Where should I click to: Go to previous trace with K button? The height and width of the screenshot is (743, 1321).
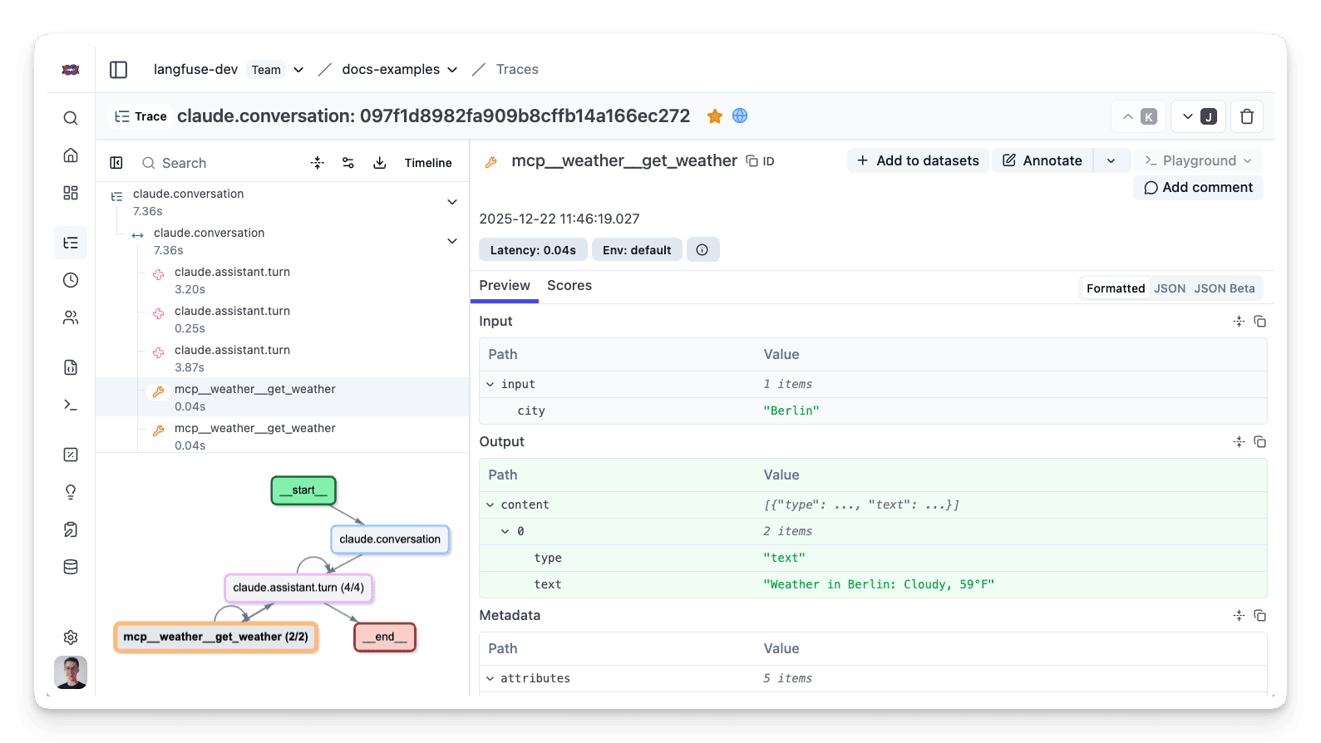point(1139,116)
